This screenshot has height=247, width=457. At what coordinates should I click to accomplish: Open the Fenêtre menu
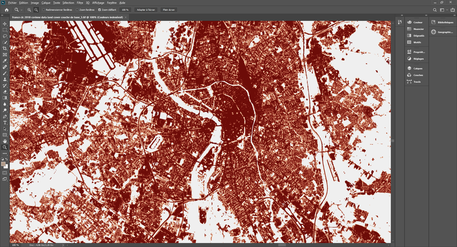112,2
